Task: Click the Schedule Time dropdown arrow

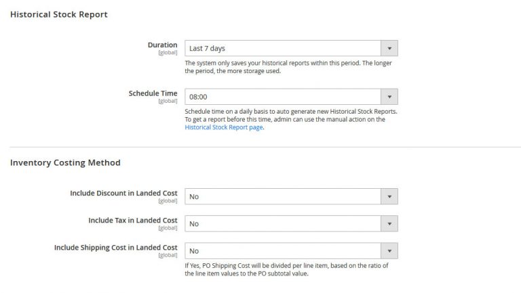Action: (389, 97)
